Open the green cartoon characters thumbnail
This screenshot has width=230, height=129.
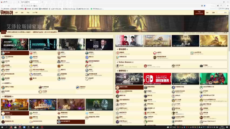tap(214, 79)
